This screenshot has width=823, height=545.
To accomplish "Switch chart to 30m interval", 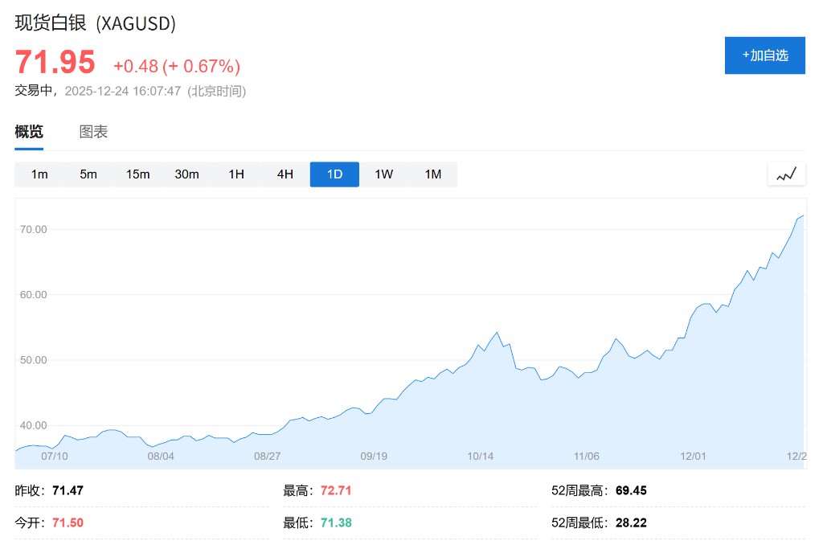I will 186,174.
